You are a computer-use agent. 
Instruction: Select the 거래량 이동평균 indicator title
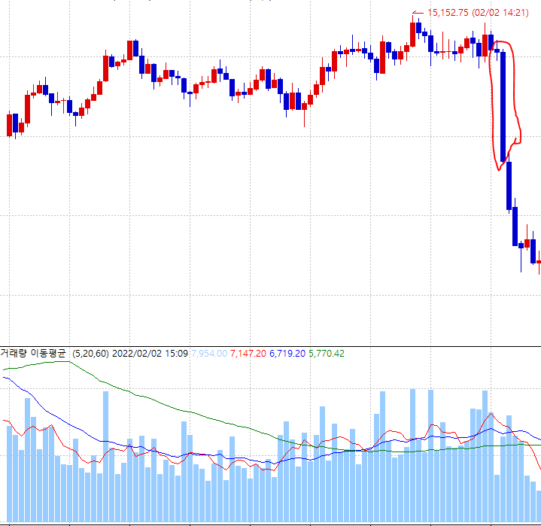pos(33,353)
